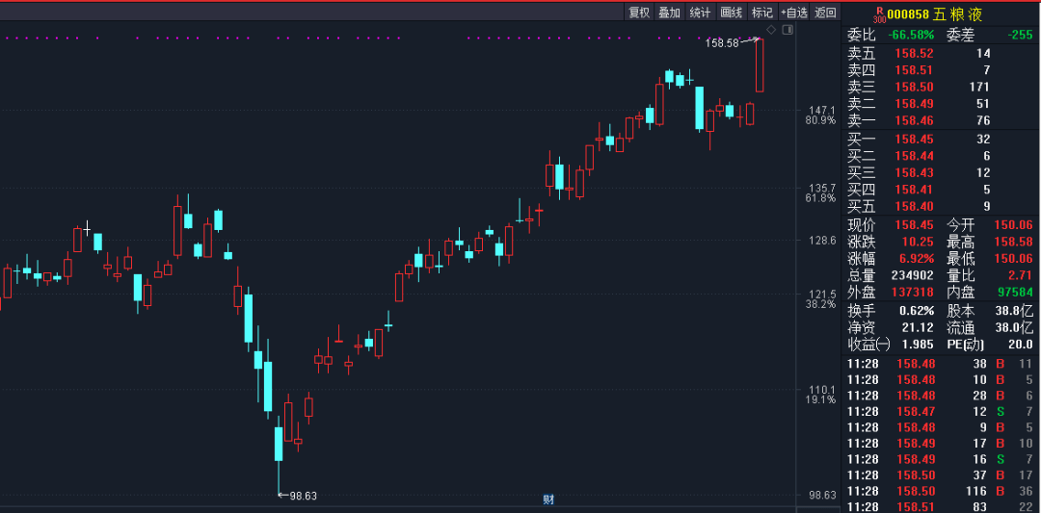Click the R 300 margin-trading badge
Viewport: 1041px width, 513px height.
click(x=880, y=14)
